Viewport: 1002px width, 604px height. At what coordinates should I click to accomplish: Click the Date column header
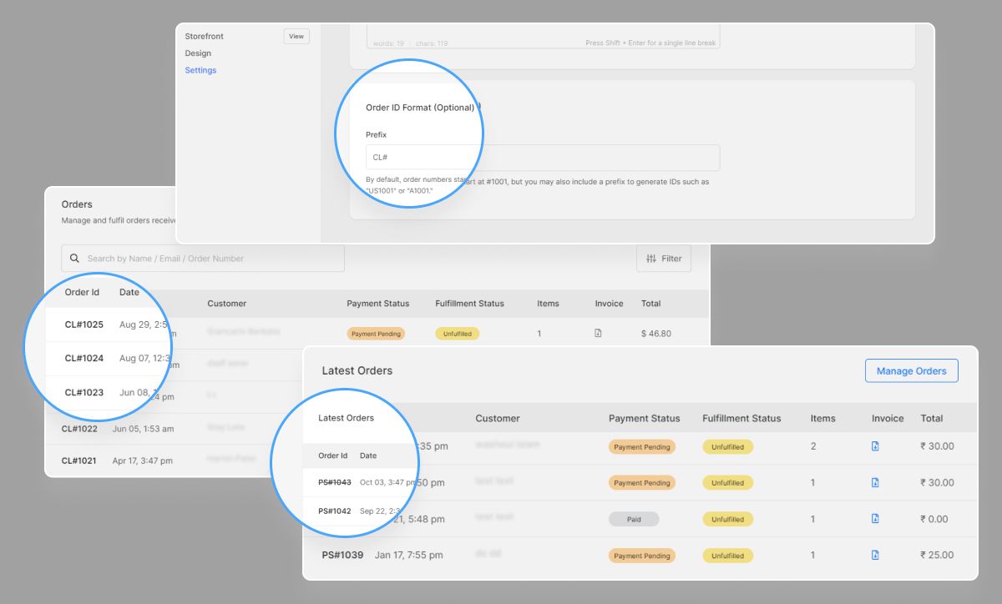tap(129, 292)
